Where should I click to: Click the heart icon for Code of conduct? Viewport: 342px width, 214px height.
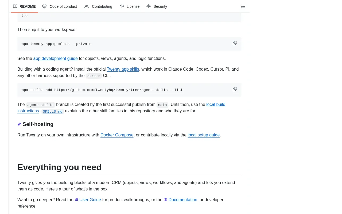44,6
